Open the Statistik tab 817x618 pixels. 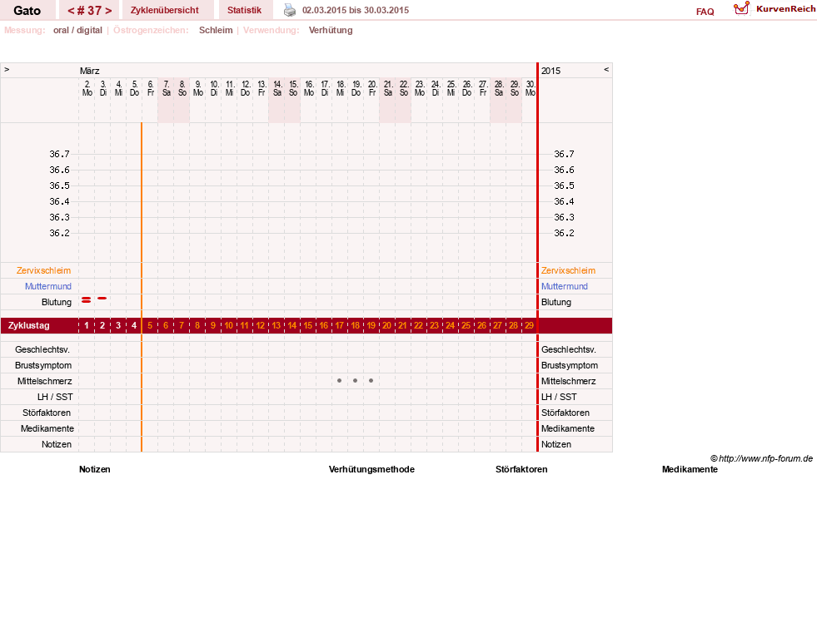(244, 11)
